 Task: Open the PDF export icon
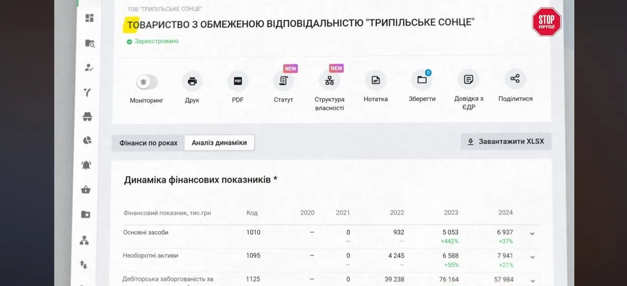(x=237, y=80)
